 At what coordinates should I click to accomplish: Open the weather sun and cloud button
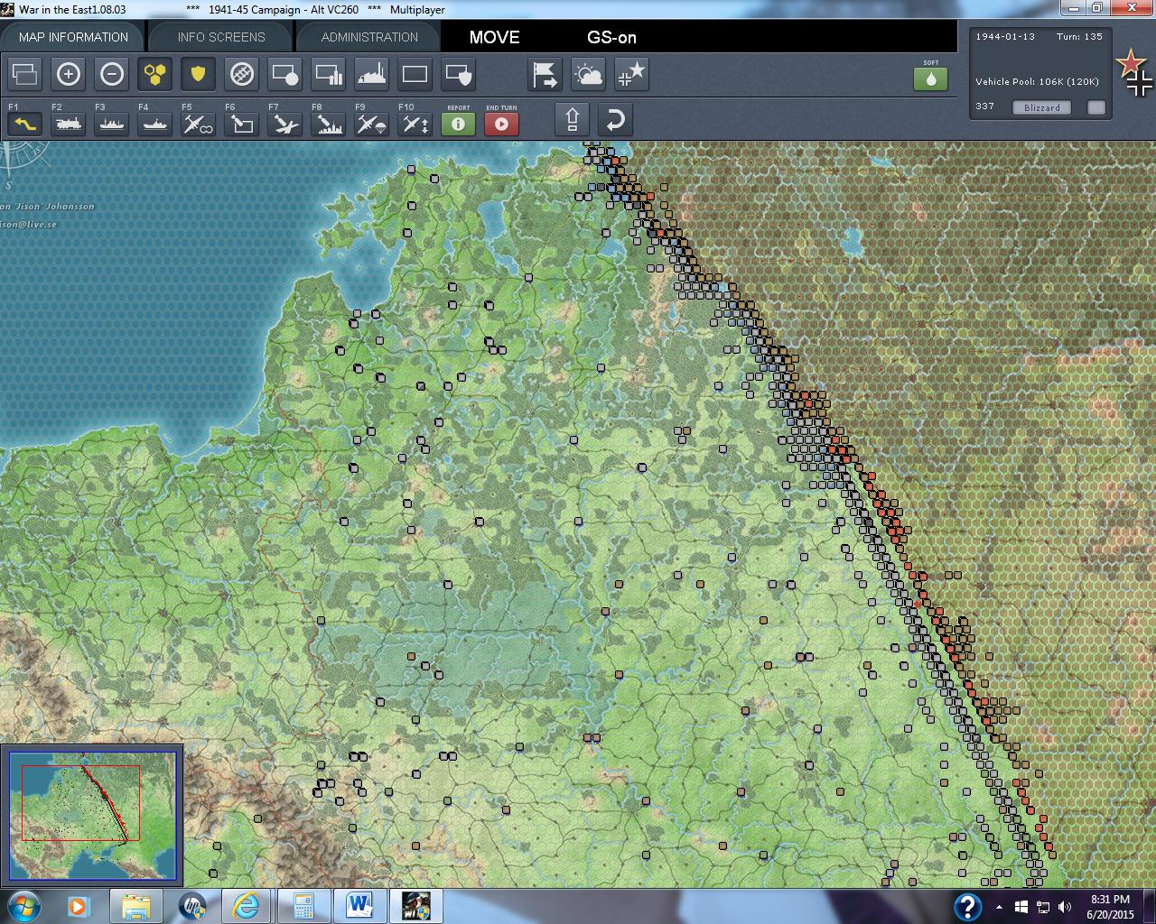click(x=588, y=74)
